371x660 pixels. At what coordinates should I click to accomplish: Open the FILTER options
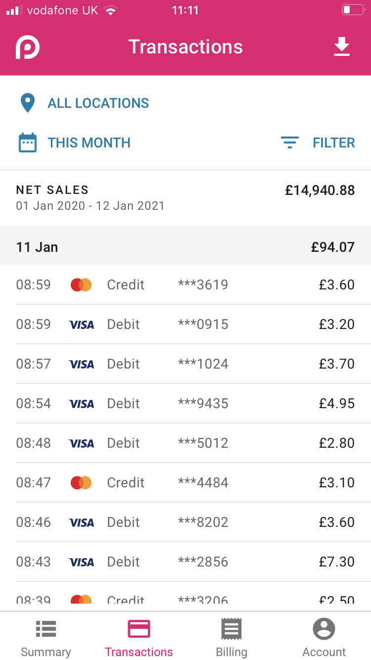tap(334, 143)
